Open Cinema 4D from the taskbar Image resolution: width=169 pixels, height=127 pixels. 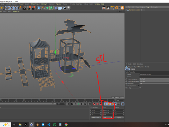pos(31,125)
